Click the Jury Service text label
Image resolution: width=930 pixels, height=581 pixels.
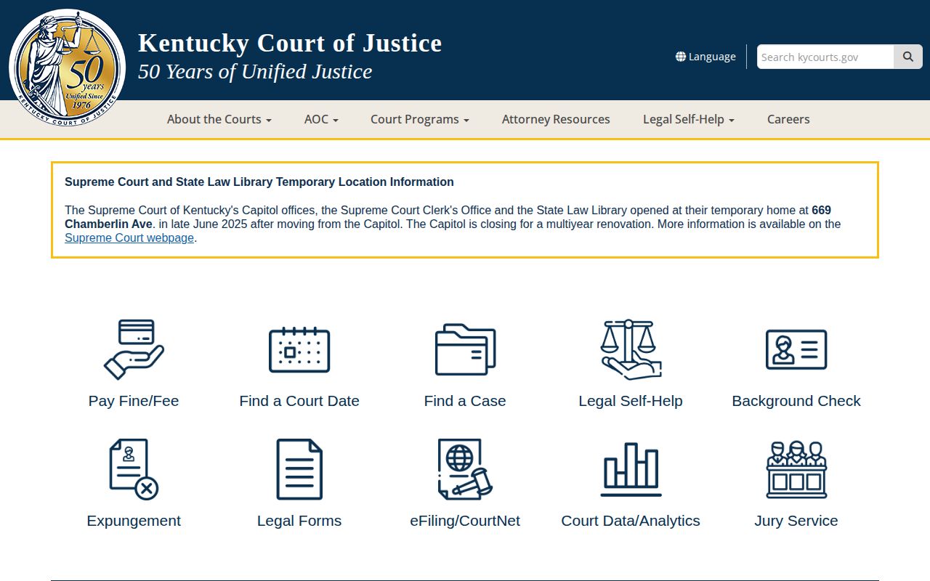(796, 521)
